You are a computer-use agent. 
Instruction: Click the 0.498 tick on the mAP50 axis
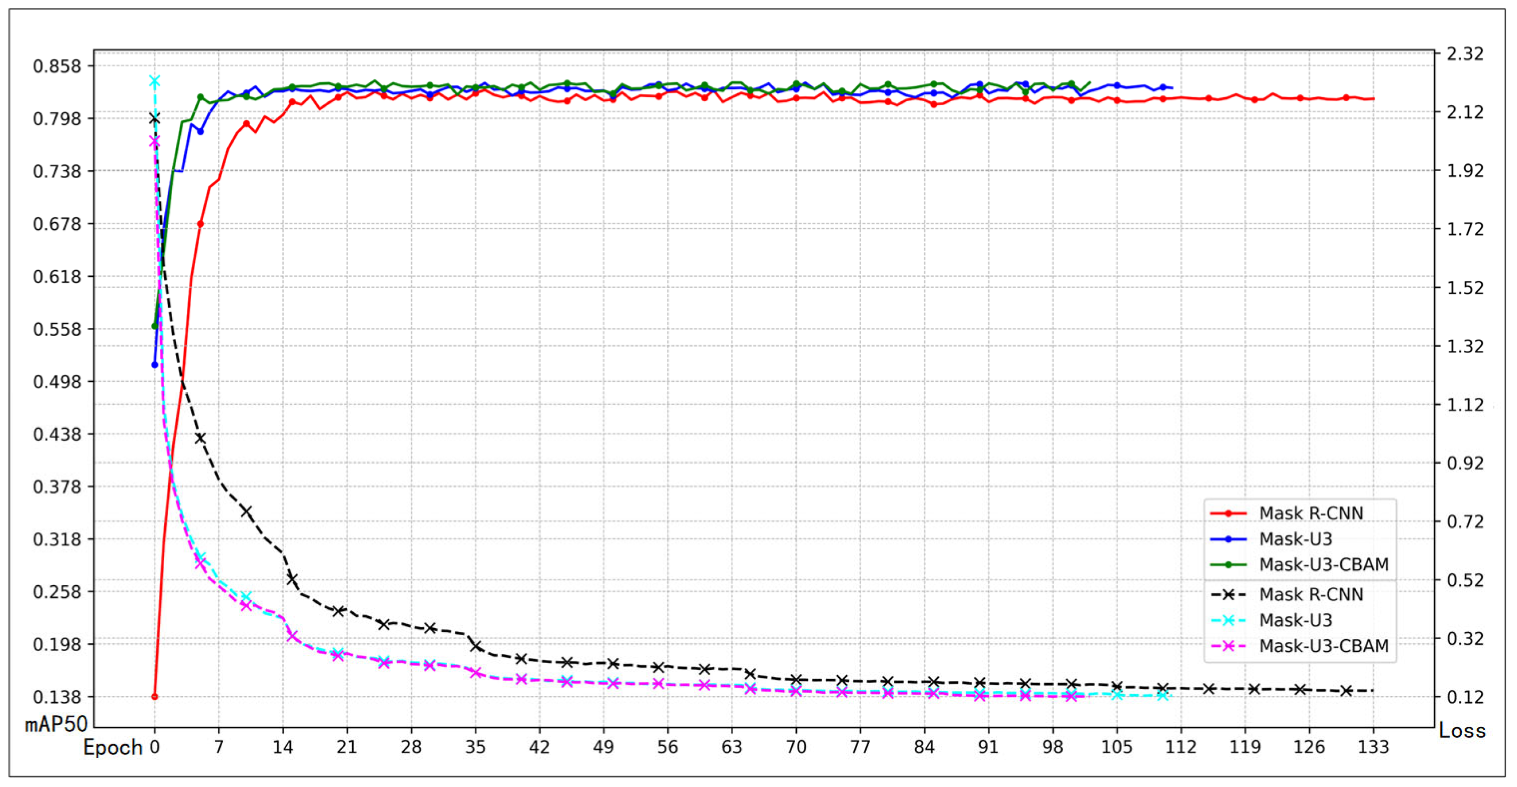click(x=57, y=382)
